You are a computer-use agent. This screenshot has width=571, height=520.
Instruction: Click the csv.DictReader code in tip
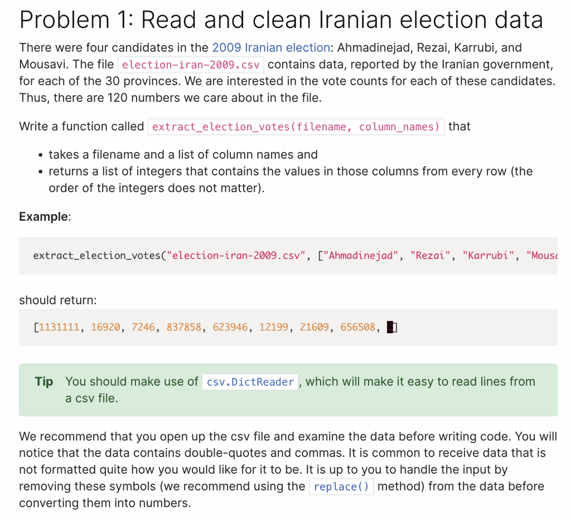point(250,382)
